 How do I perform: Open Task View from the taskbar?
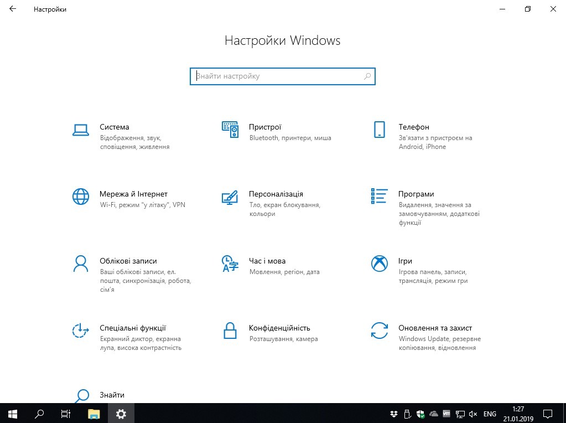tap(66, 414)
